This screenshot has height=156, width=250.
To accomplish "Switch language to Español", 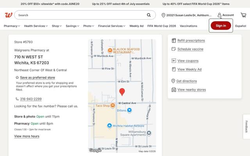I will pos(241,26).
